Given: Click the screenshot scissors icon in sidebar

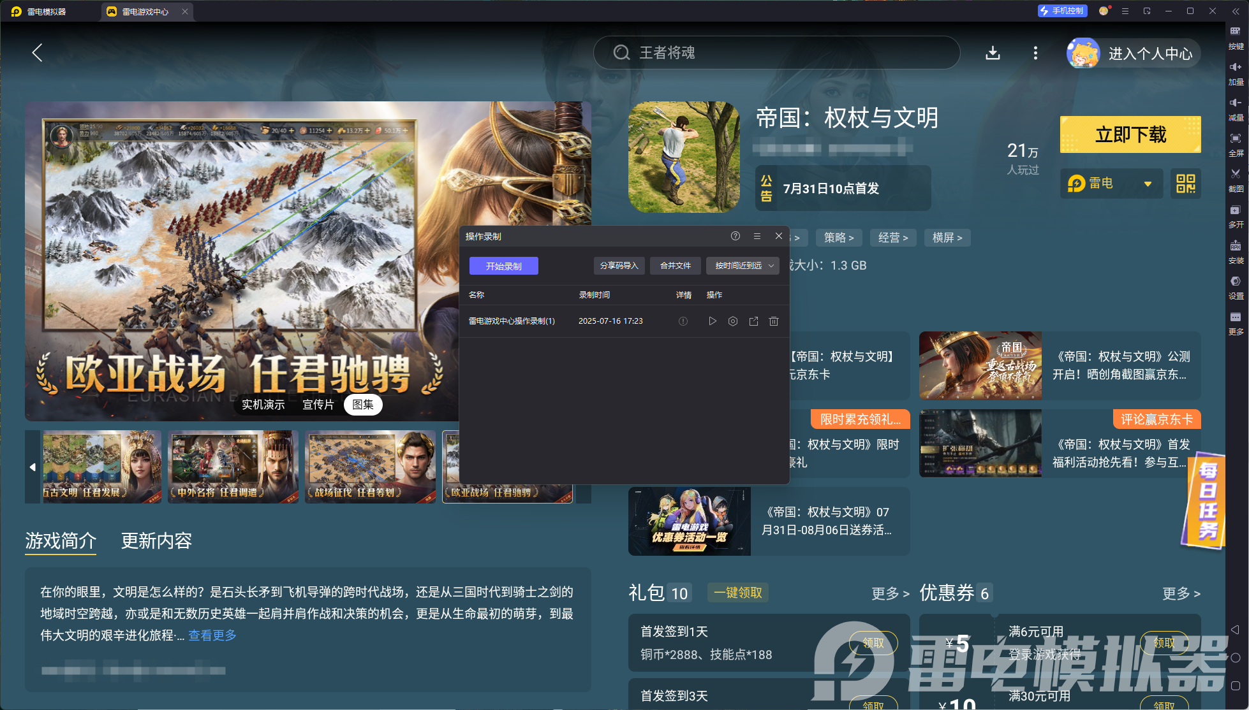Looking at the screenshot, I should click(1236, 174).
